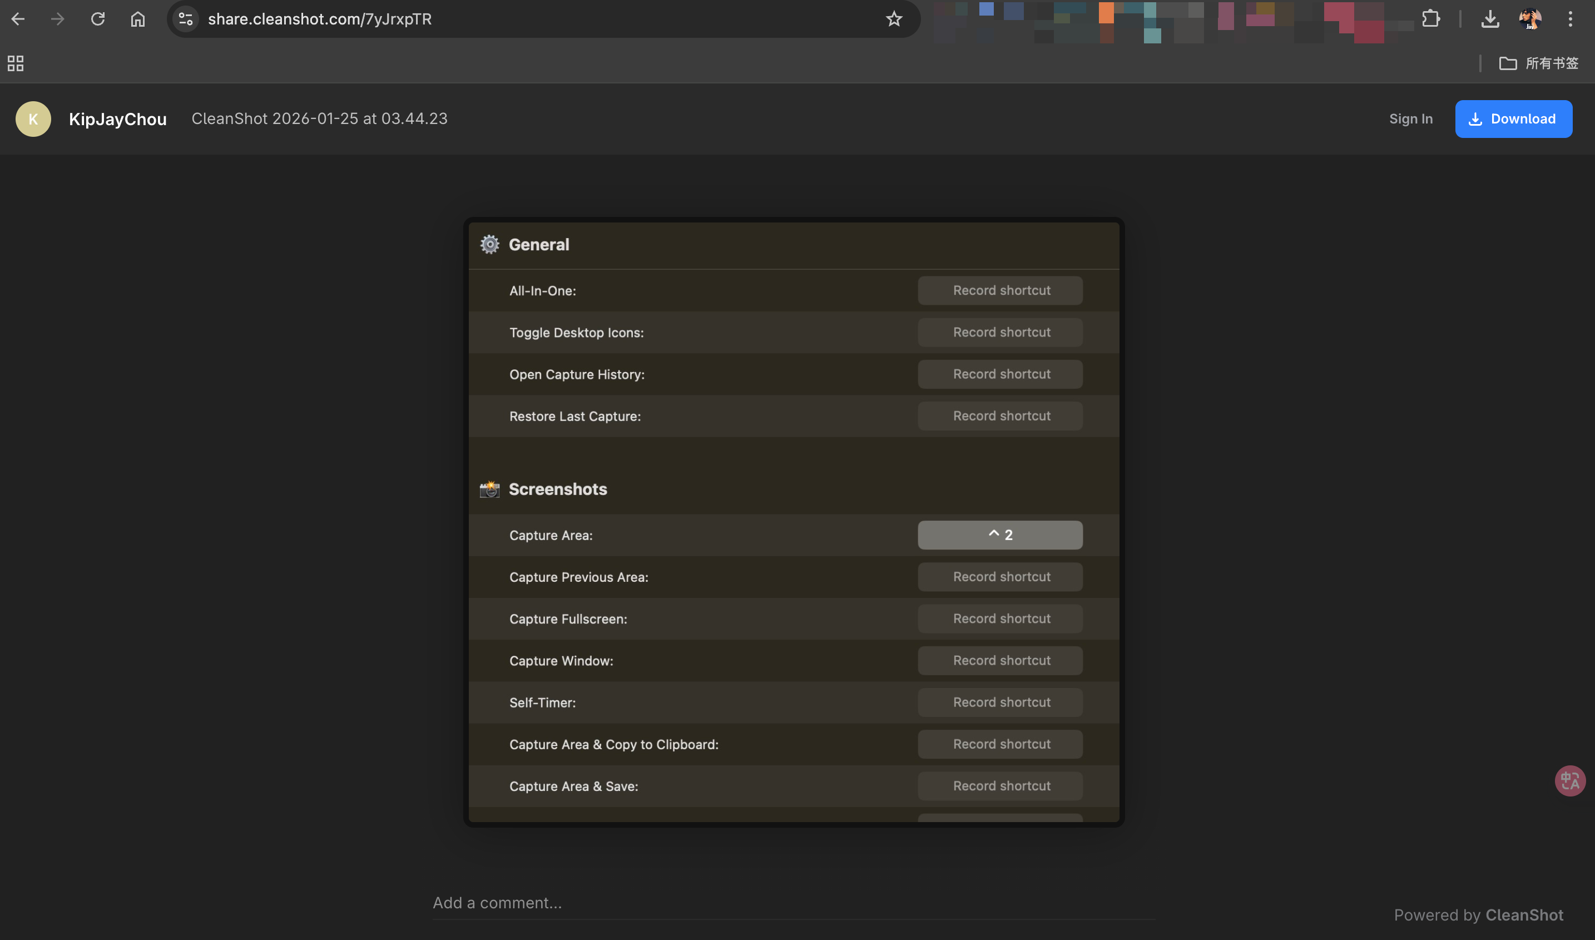Click the Chrome profile avatar
Screen dimensions: 1595x940
pyautogui.click(x=1530, y=19)
